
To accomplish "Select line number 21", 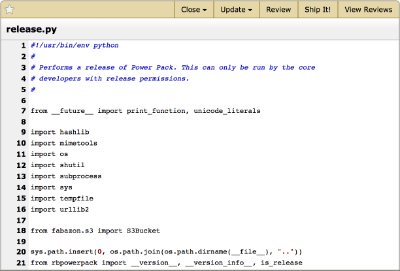I will [21, 263].
